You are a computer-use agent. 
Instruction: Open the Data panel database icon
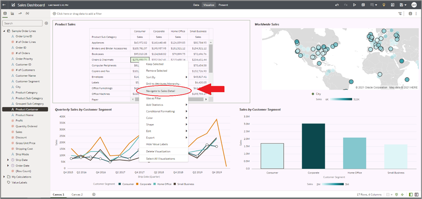pos(5,13)
